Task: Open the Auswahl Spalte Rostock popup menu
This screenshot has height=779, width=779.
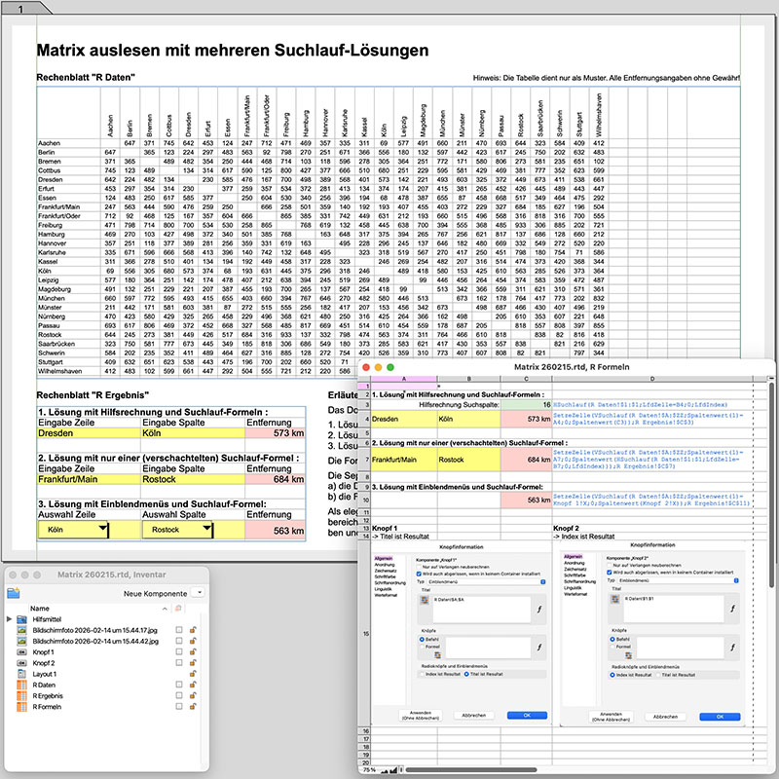Action: pos(176,530)
